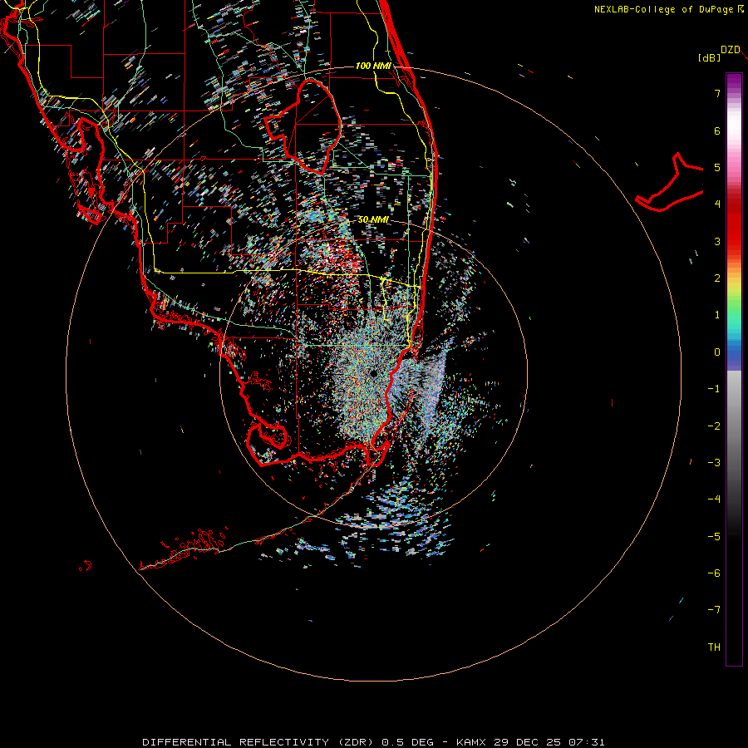Select the -1 value on the scale
The image size is (748, 748).
point(714,389)
